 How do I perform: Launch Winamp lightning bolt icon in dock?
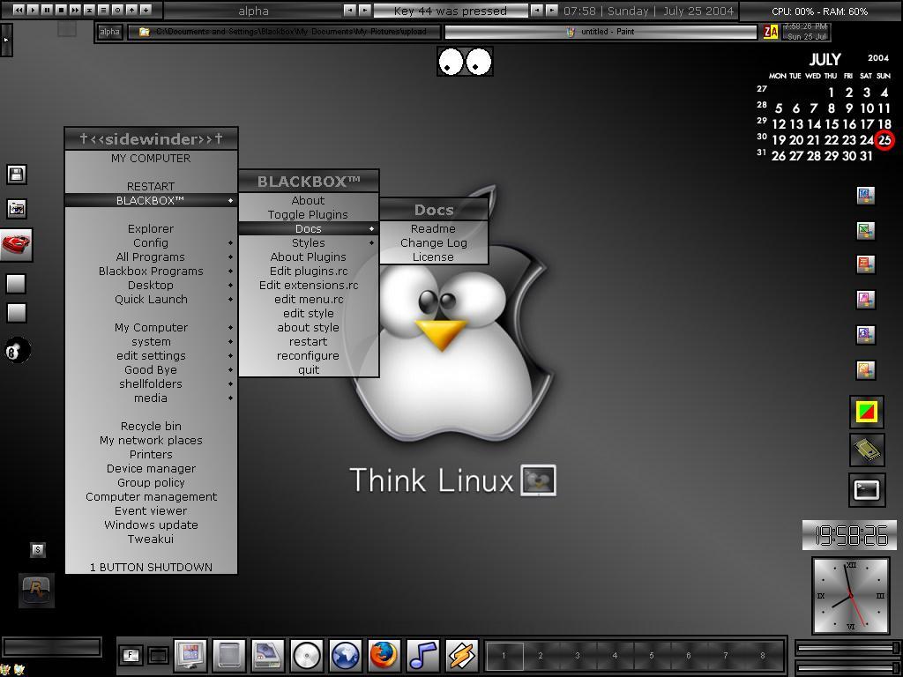point(462,656)
